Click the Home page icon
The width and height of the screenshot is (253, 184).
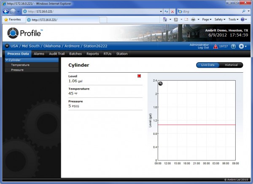[165, 19]
